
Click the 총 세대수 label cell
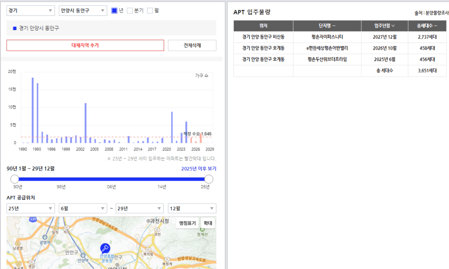point(385,71)
